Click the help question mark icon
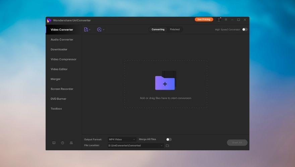This screenshot has width=295, height=167. pyautogui.click(x=62, y=143)
